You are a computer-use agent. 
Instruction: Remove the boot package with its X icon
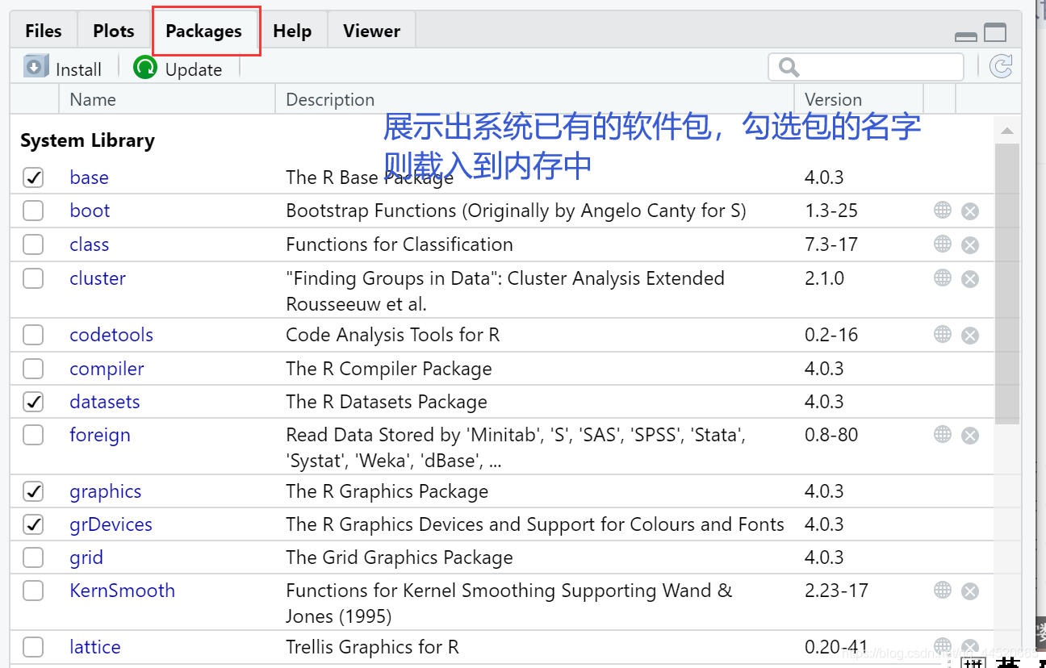point(970,211)
